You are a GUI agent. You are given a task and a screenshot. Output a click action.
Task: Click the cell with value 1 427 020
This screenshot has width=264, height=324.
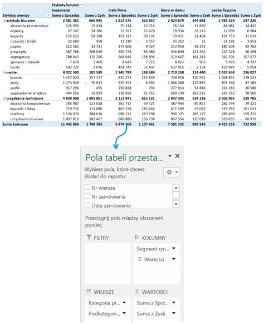coord(71,77)
